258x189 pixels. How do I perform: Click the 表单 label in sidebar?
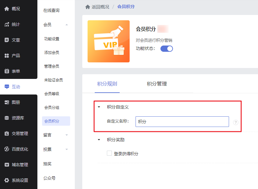pos(16,71)
